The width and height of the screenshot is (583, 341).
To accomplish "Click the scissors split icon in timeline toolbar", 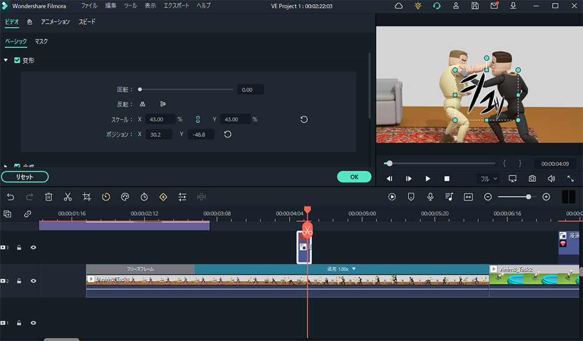I will (x=68, y=197).
